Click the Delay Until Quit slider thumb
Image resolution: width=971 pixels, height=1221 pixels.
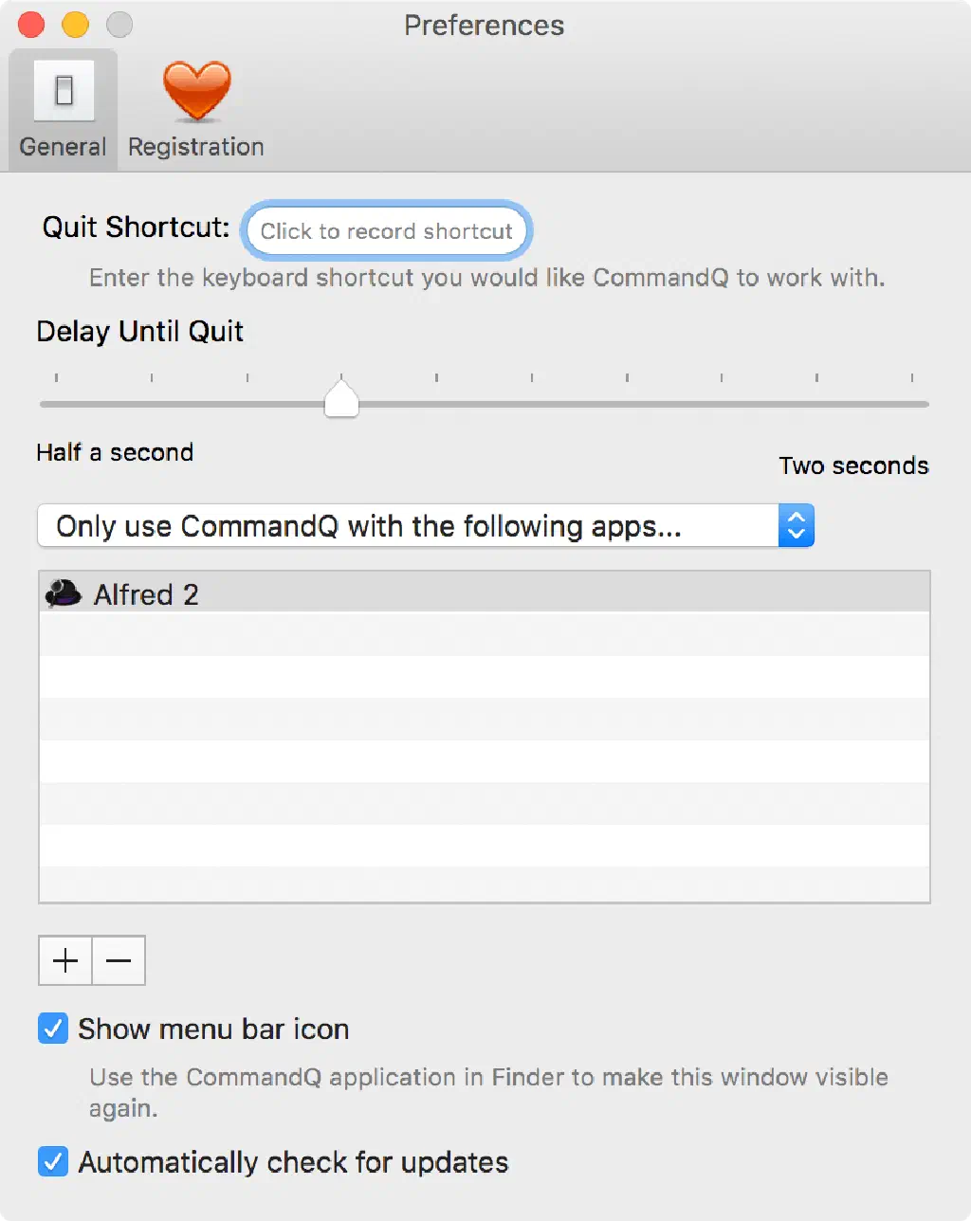[x=341, y=398]
